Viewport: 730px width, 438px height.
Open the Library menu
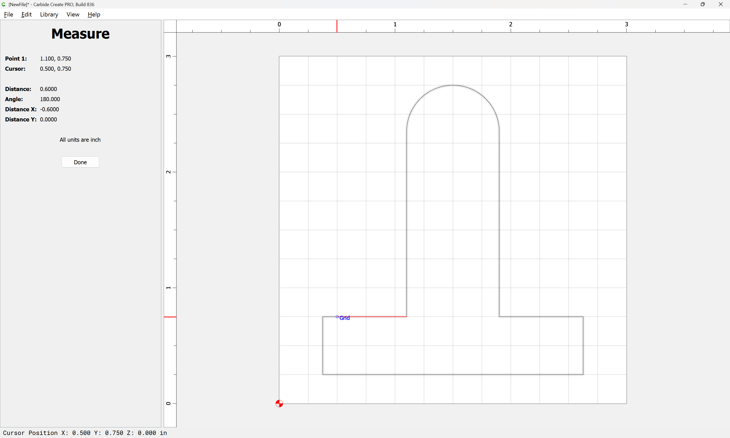[49, 14]
